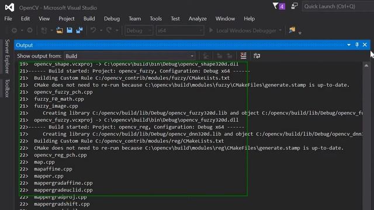Click the Open File folder icon
This screenshot has height=210, width=374.
click(60, 30)
